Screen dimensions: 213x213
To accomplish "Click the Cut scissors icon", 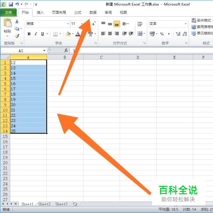I will coord(17,21).
